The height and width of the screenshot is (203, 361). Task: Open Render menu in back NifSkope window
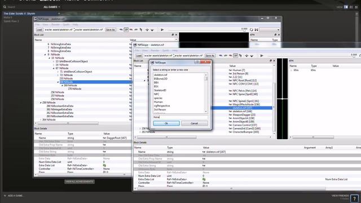click(55, 24)
